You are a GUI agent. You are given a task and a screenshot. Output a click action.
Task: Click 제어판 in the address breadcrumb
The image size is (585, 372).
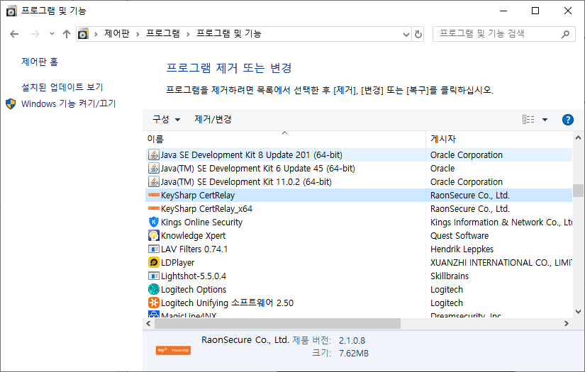pos(117,33)
